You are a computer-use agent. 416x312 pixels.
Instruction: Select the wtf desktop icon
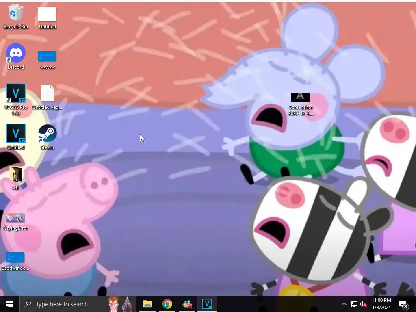tap(16, 178)
